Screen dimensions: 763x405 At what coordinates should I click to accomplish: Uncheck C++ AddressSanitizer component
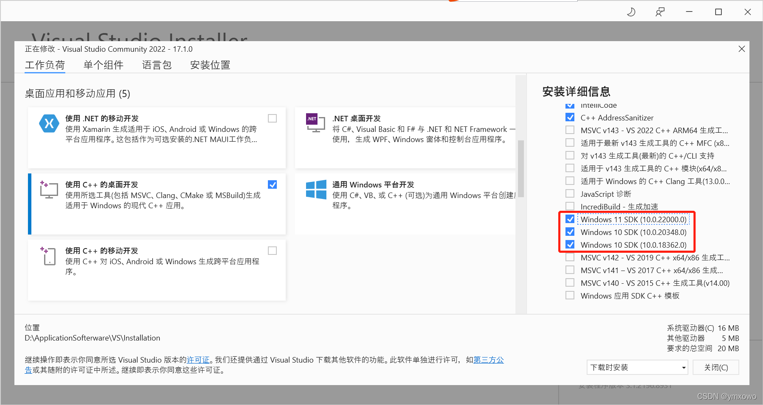[570, 117]
